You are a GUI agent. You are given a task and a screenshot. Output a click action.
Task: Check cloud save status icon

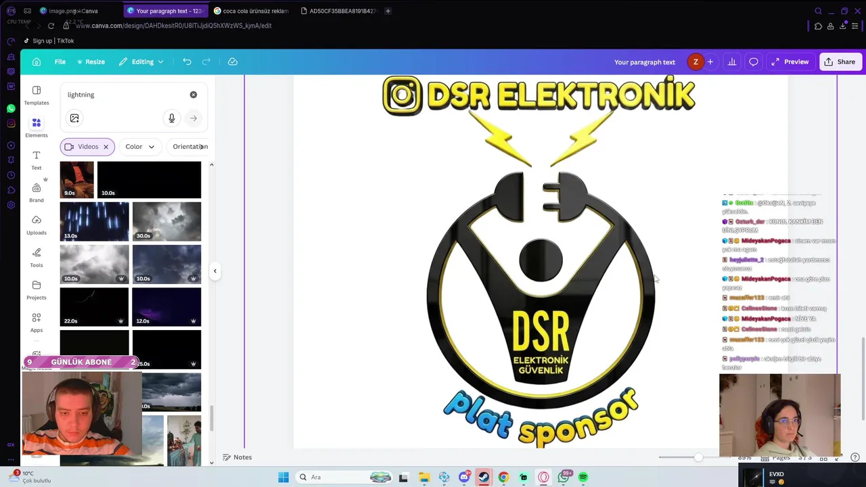click(x=233, y=62)
